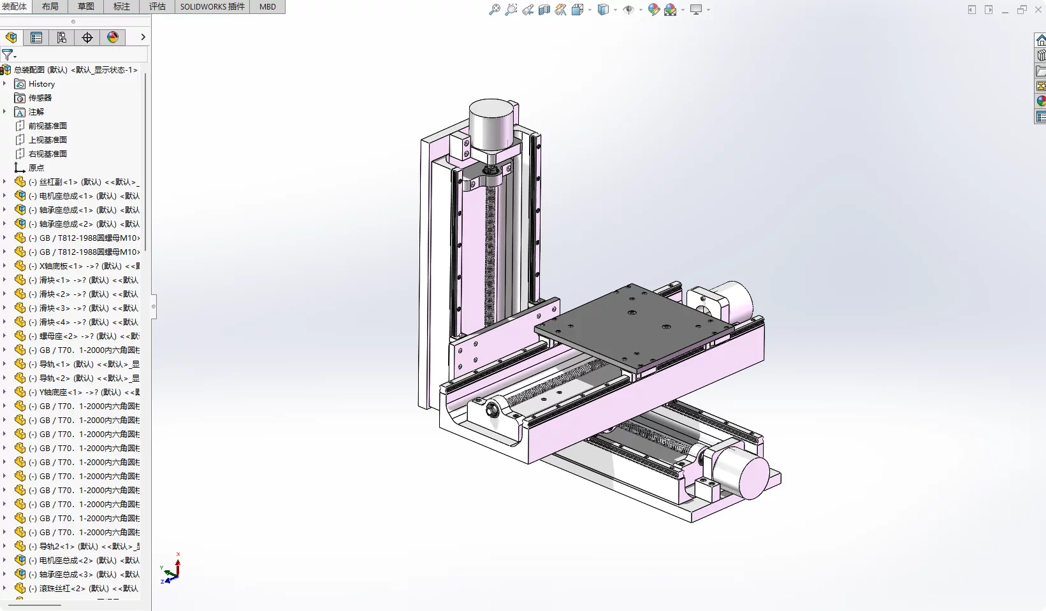Open the Design Library task pane tab

[1040, 55]
